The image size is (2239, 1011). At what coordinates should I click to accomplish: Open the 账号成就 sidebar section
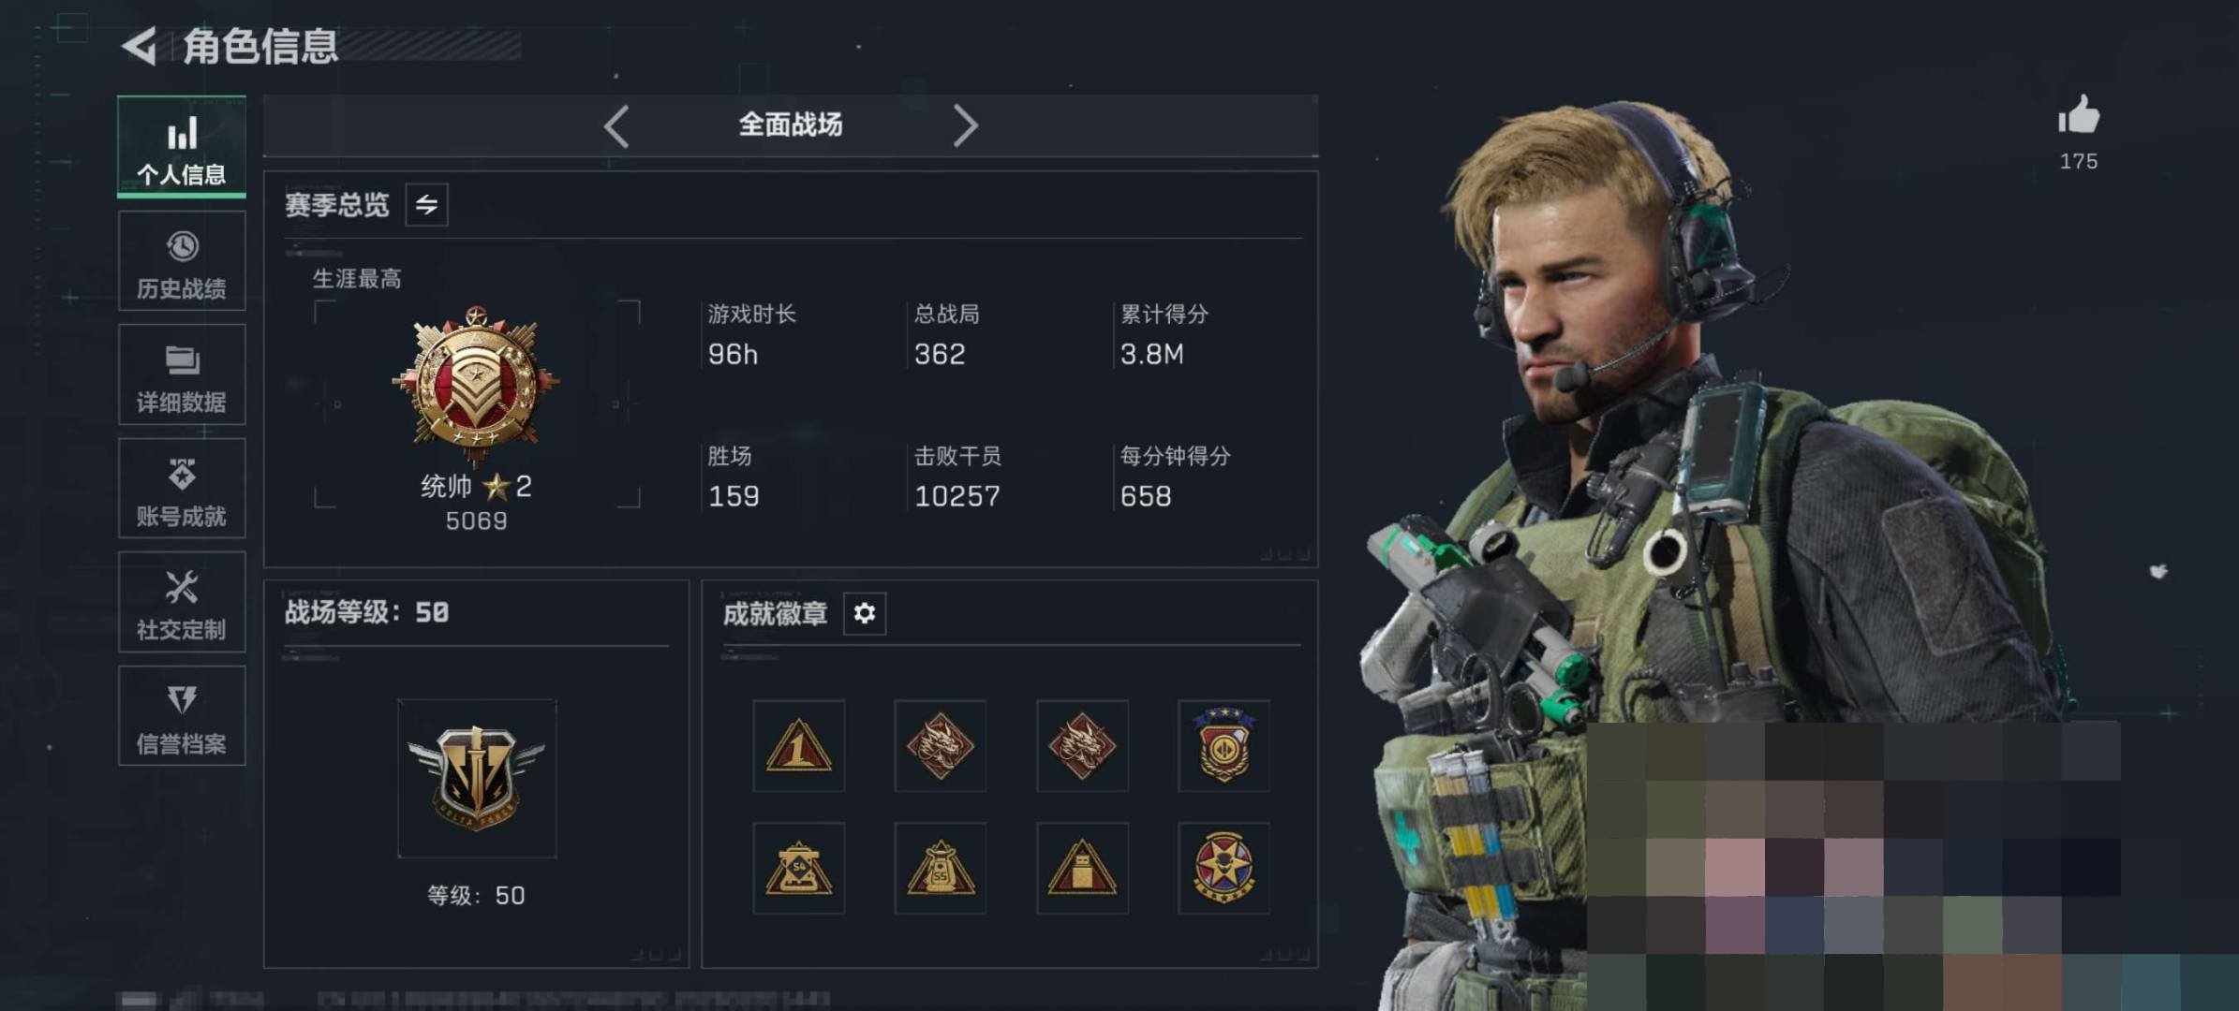pos(182,488)
